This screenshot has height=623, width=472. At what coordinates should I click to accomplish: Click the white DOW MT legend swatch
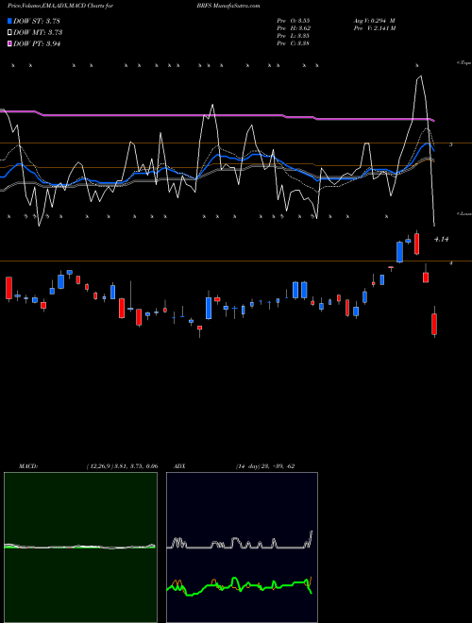(10, 33)
